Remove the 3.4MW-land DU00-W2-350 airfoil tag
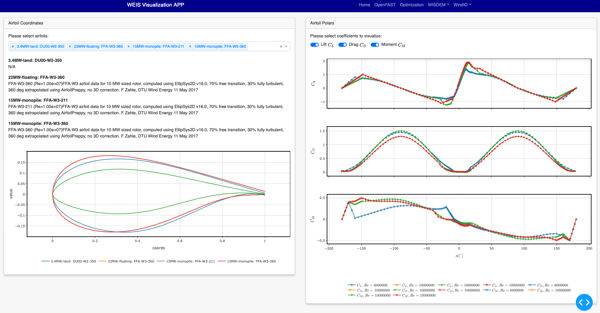Viewport: 600px width, 313px height. click(x=13, y=46)
